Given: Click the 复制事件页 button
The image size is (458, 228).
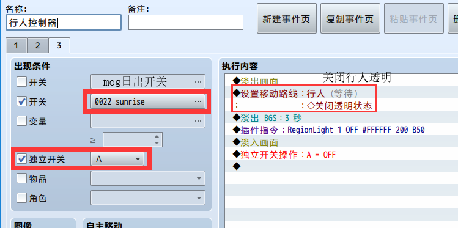Looking at the screenshot, I should [350, 19].
